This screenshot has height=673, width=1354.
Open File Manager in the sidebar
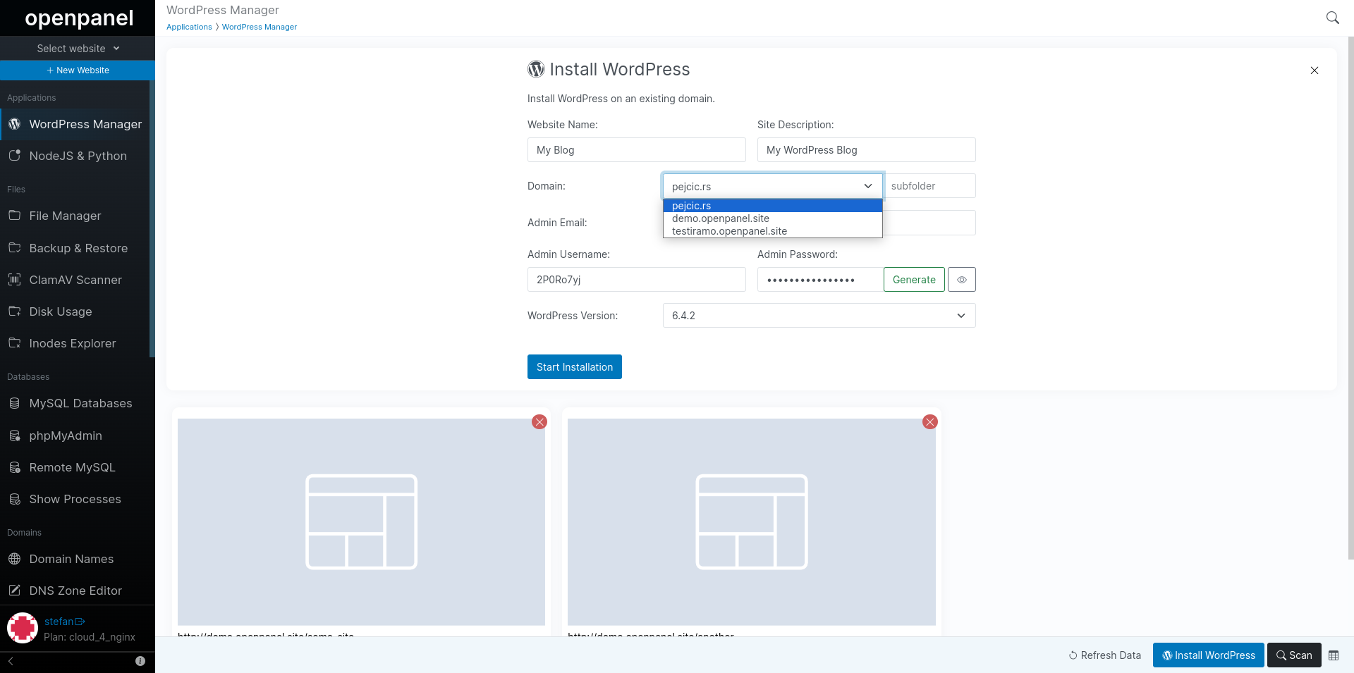click(x=76, y=216)
